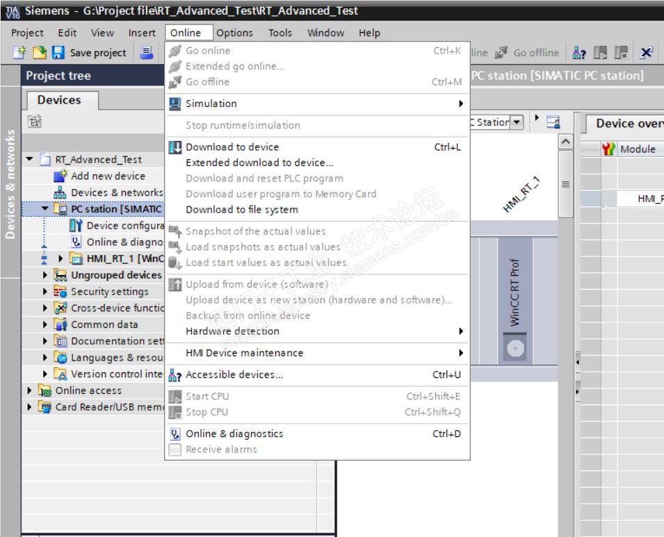Screen dimensions: 664x537
Task: Click the Open project folder icon
Action: [x=39, y=53]
